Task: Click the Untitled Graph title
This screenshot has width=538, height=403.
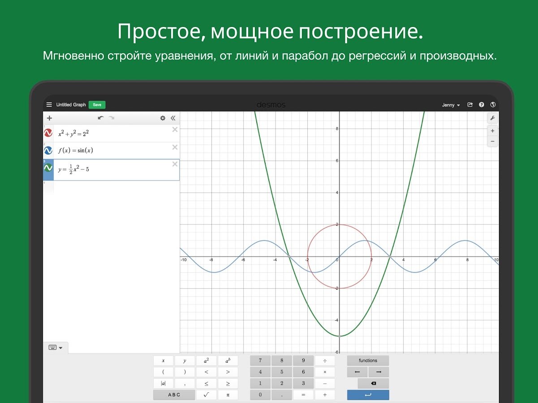Action: click(71, 104)
